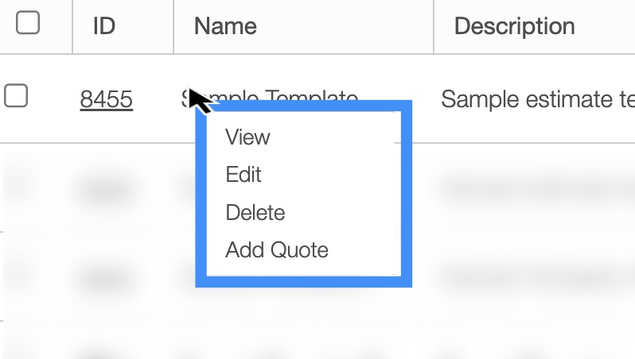Sort by the Name column header
The height and width of the screenshot is (359, 635).
pos(225,26)
